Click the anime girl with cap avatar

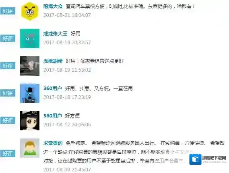click(30, 121)
